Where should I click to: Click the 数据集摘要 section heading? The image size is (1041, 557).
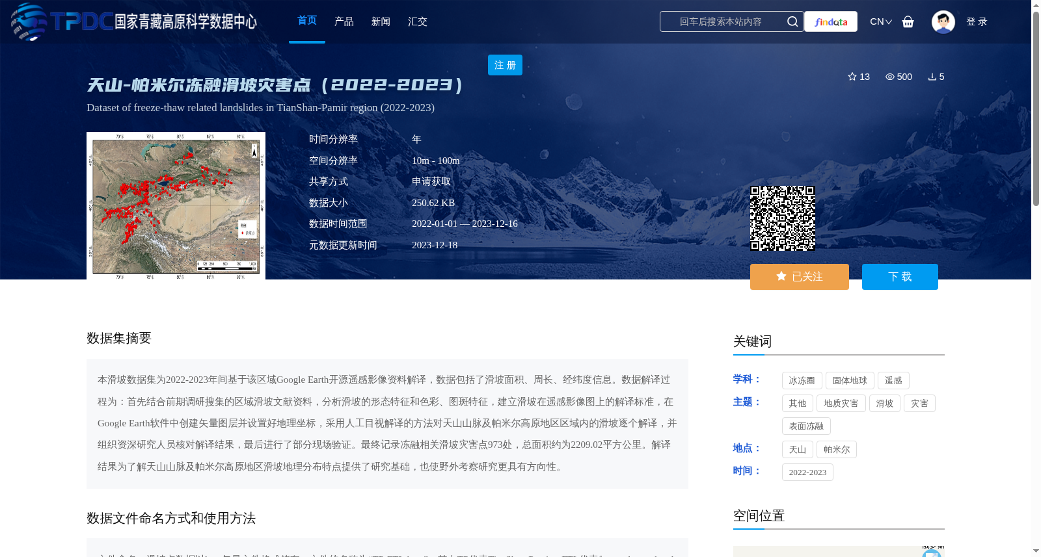119,338
